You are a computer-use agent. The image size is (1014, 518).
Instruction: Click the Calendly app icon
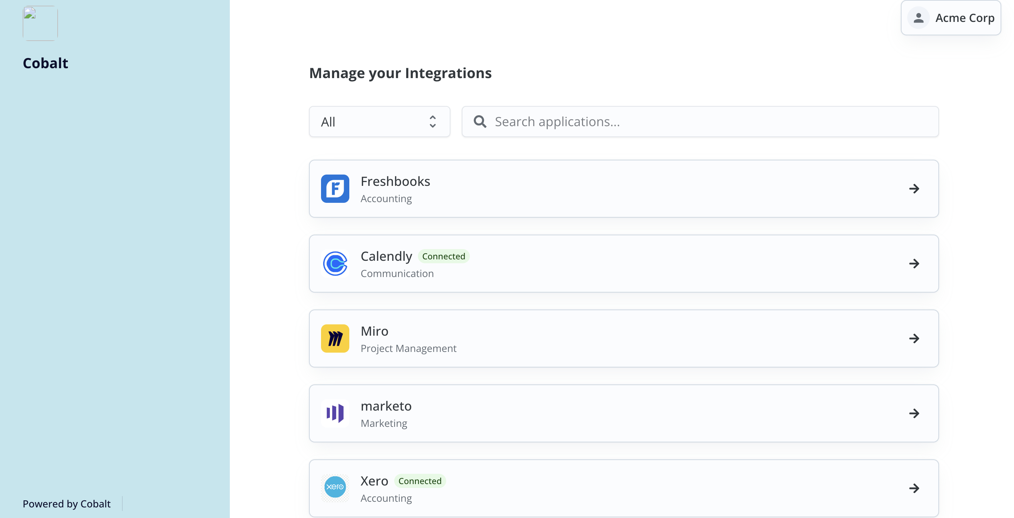(335, 264)
